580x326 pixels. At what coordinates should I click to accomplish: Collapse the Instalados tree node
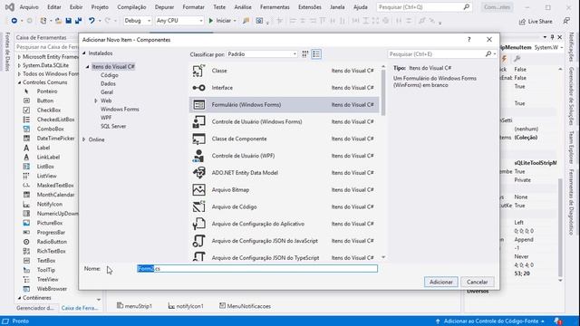coord(84,53)
